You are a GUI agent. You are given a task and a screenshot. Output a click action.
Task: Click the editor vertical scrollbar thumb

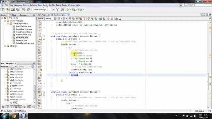pyautogui.click(x=208, y=82)
